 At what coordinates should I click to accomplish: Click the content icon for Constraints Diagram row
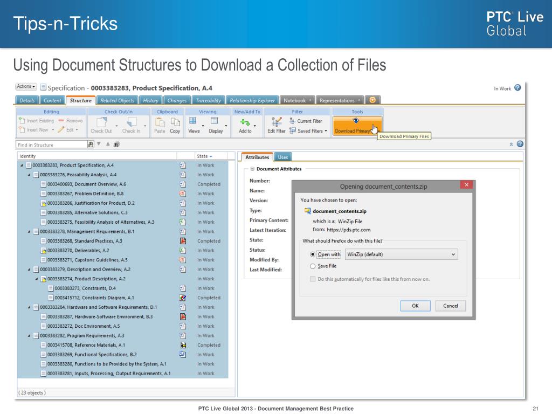pos(183,298)
